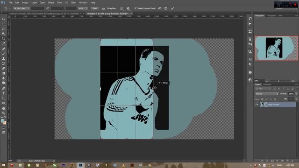Image resolution: width=299 pixels, height=168 pixels.
Task: Open the Window menu
Action: (83, 3)
